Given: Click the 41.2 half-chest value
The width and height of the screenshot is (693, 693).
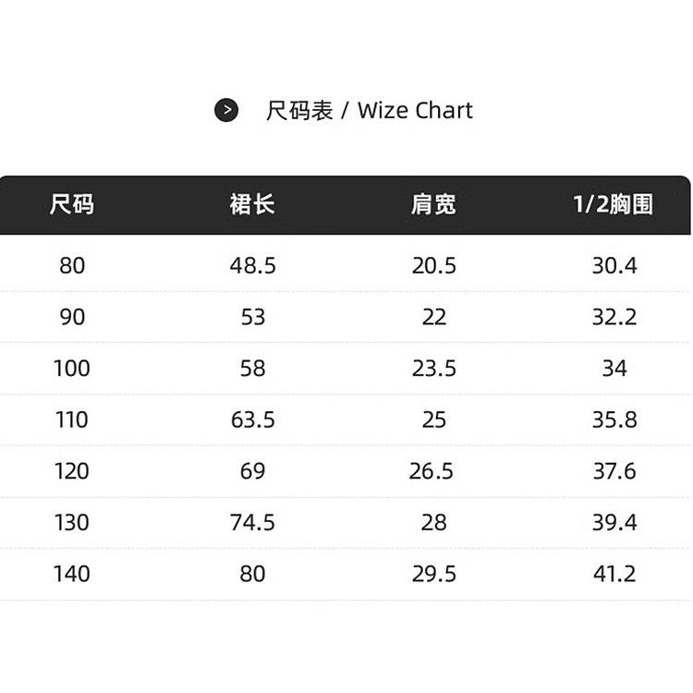Looking at the screenshot, I should (x=614, y=574).
